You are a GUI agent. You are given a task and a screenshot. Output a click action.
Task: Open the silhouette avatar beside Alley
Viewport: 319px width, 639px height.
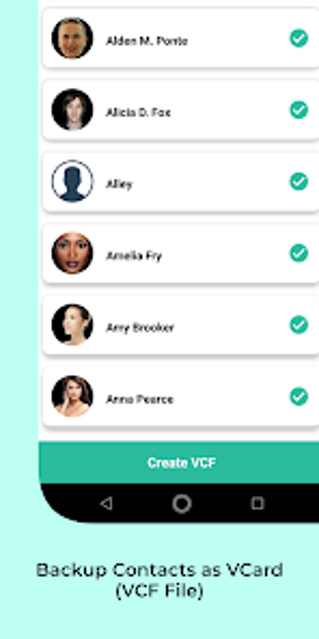pos(72,181)
